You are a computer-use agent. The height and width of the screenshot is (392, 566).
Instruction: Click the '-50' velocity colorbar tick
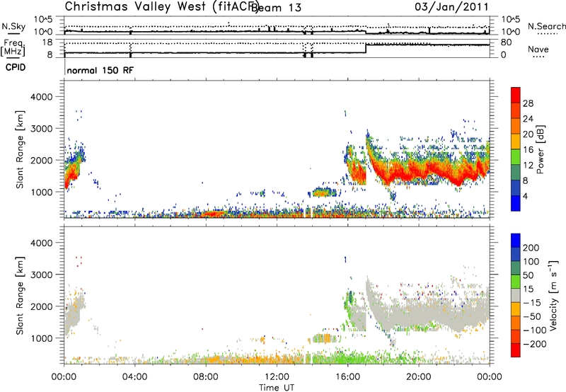(x=533, y=316)
